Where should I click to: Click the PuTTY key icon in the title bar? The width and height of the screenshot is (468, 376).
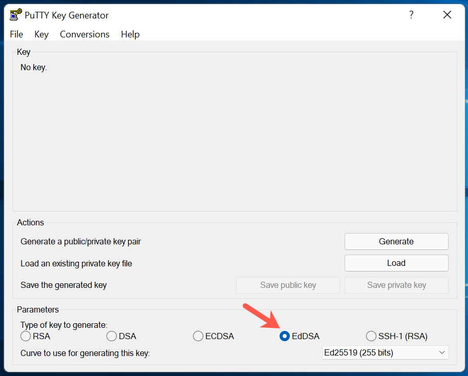coord(15,14)
